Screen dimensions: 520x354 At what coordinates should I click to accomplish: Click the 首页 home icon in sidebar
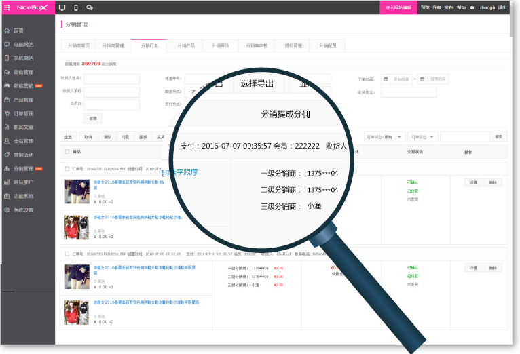pos(6,31)
